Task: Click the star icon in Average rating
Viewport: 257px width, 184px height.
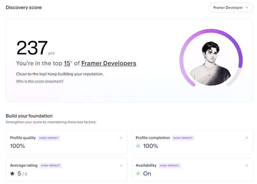Action: click(12, 173)
